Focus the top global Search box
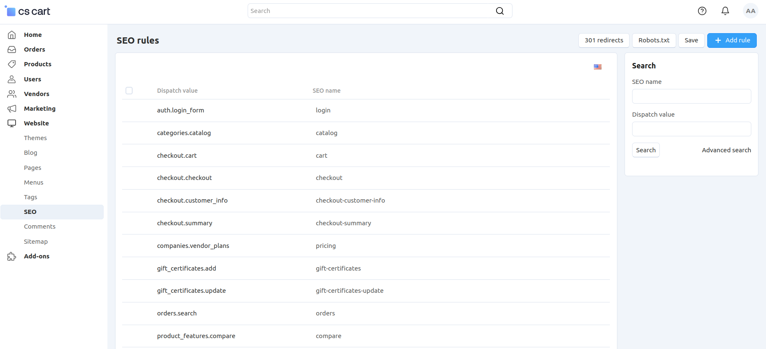This screenshot has height=349, width=766. pos(379,11)
